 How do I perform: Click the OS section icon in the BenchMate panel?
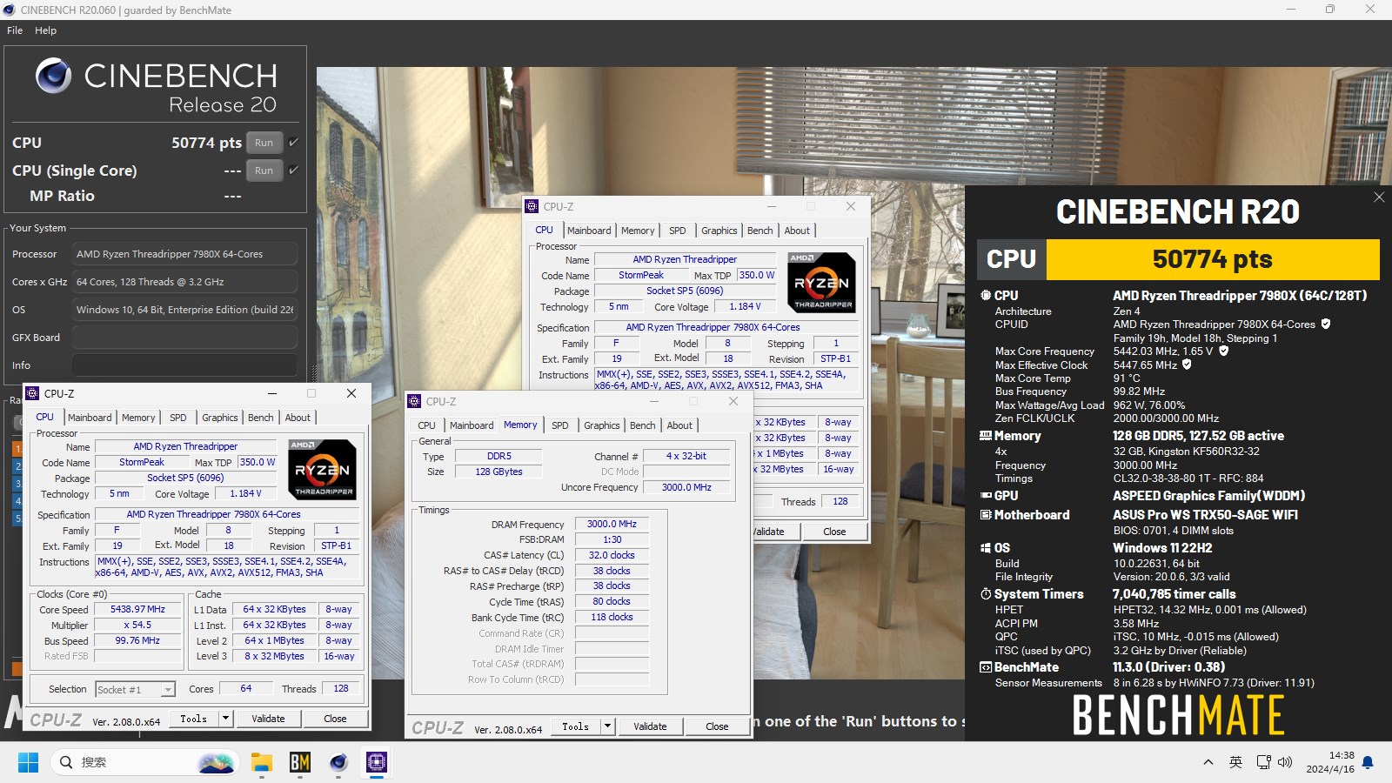(986, 547)
